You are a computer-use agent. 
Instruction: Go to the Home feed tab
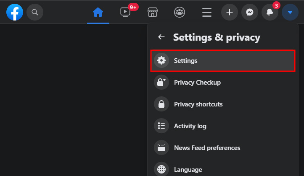click(98, 12)
